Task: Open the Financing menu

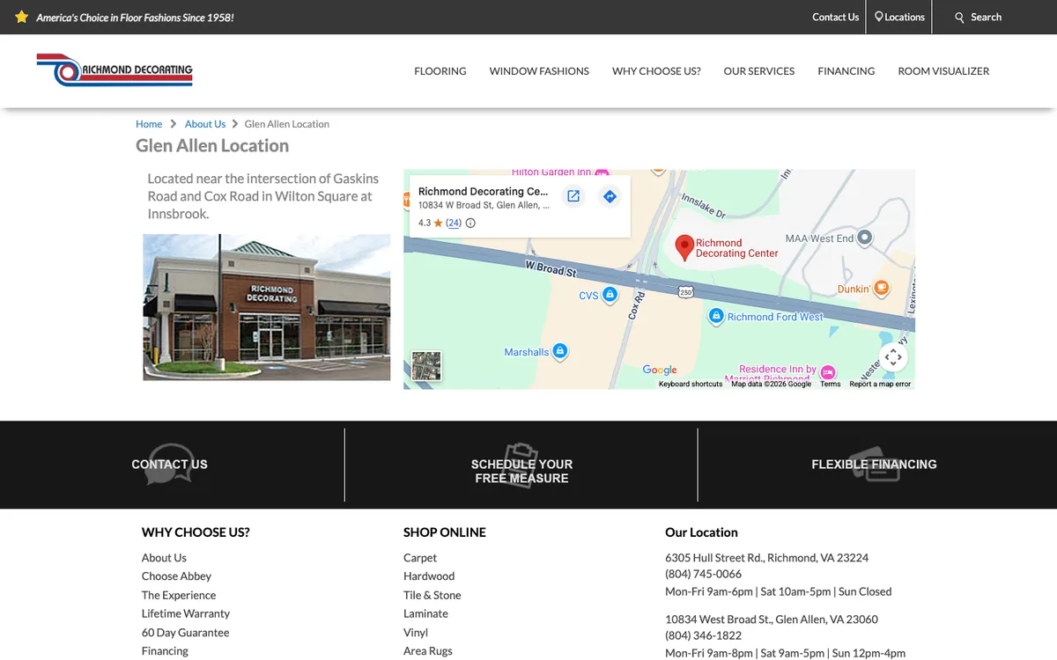Action: click(846, 71)
